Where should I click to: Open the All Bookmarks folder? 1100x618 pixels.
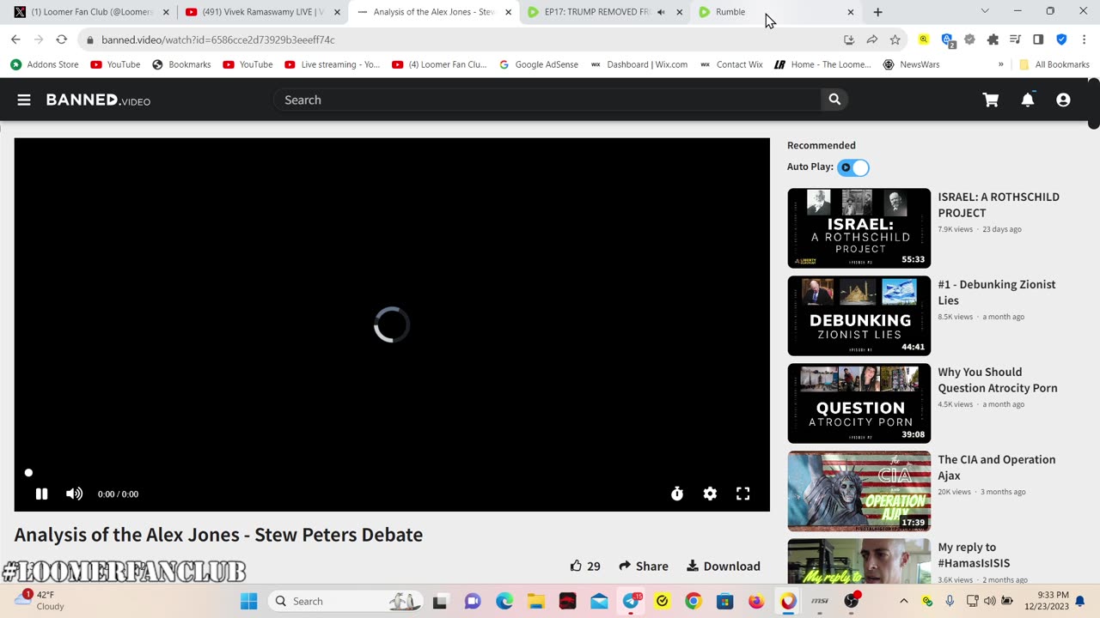[1054, 64]
